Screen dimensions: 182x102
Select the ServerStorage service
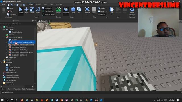[x=11, y=80]
